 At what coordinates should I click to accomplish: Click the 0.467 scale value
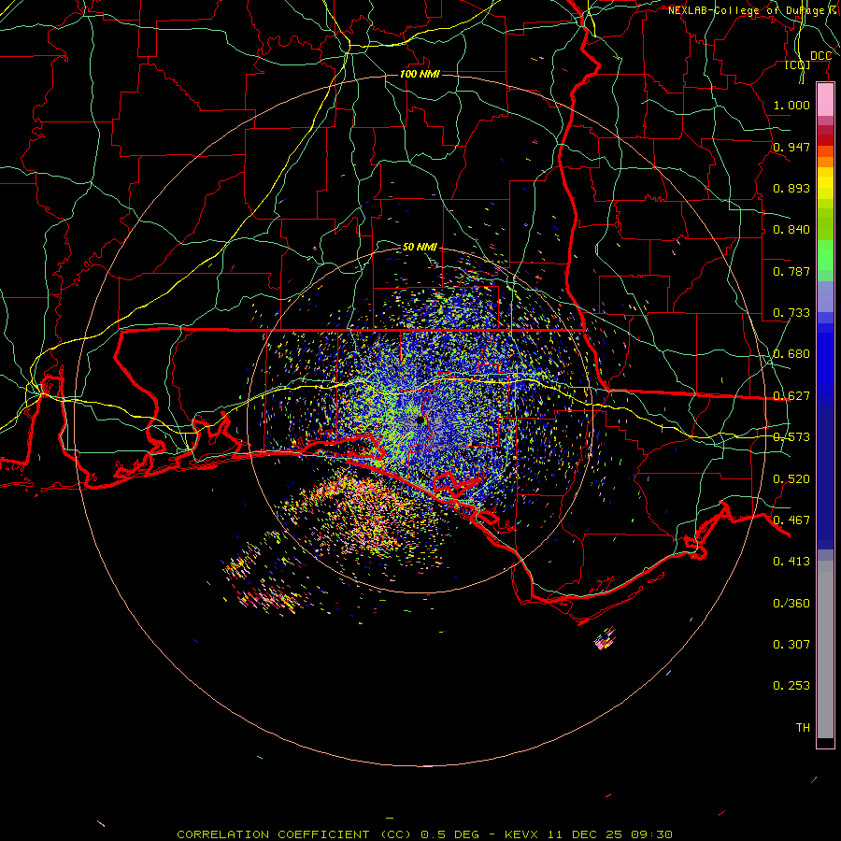point(791,520)
